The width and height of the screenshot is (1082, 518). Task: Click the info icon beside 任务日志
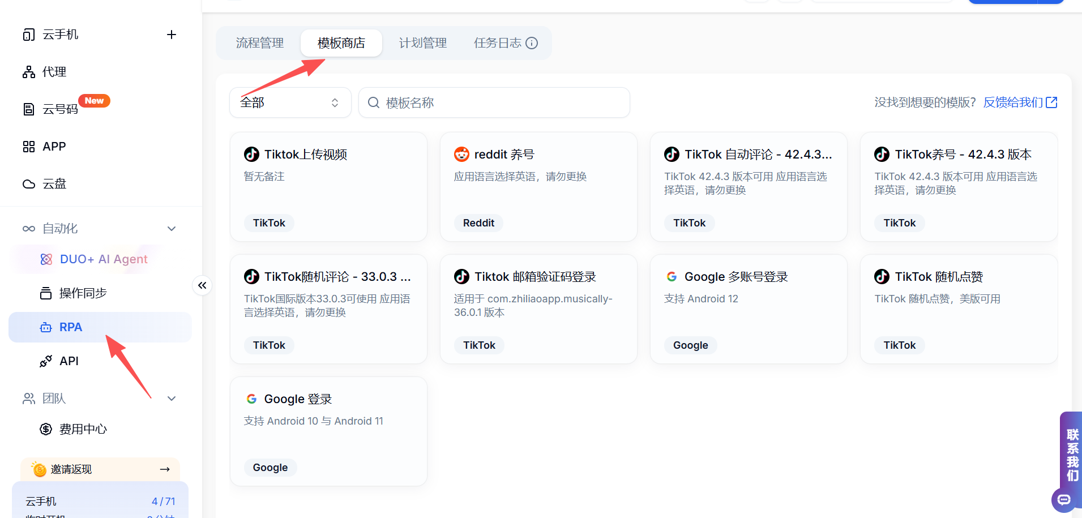click(532, 43)
